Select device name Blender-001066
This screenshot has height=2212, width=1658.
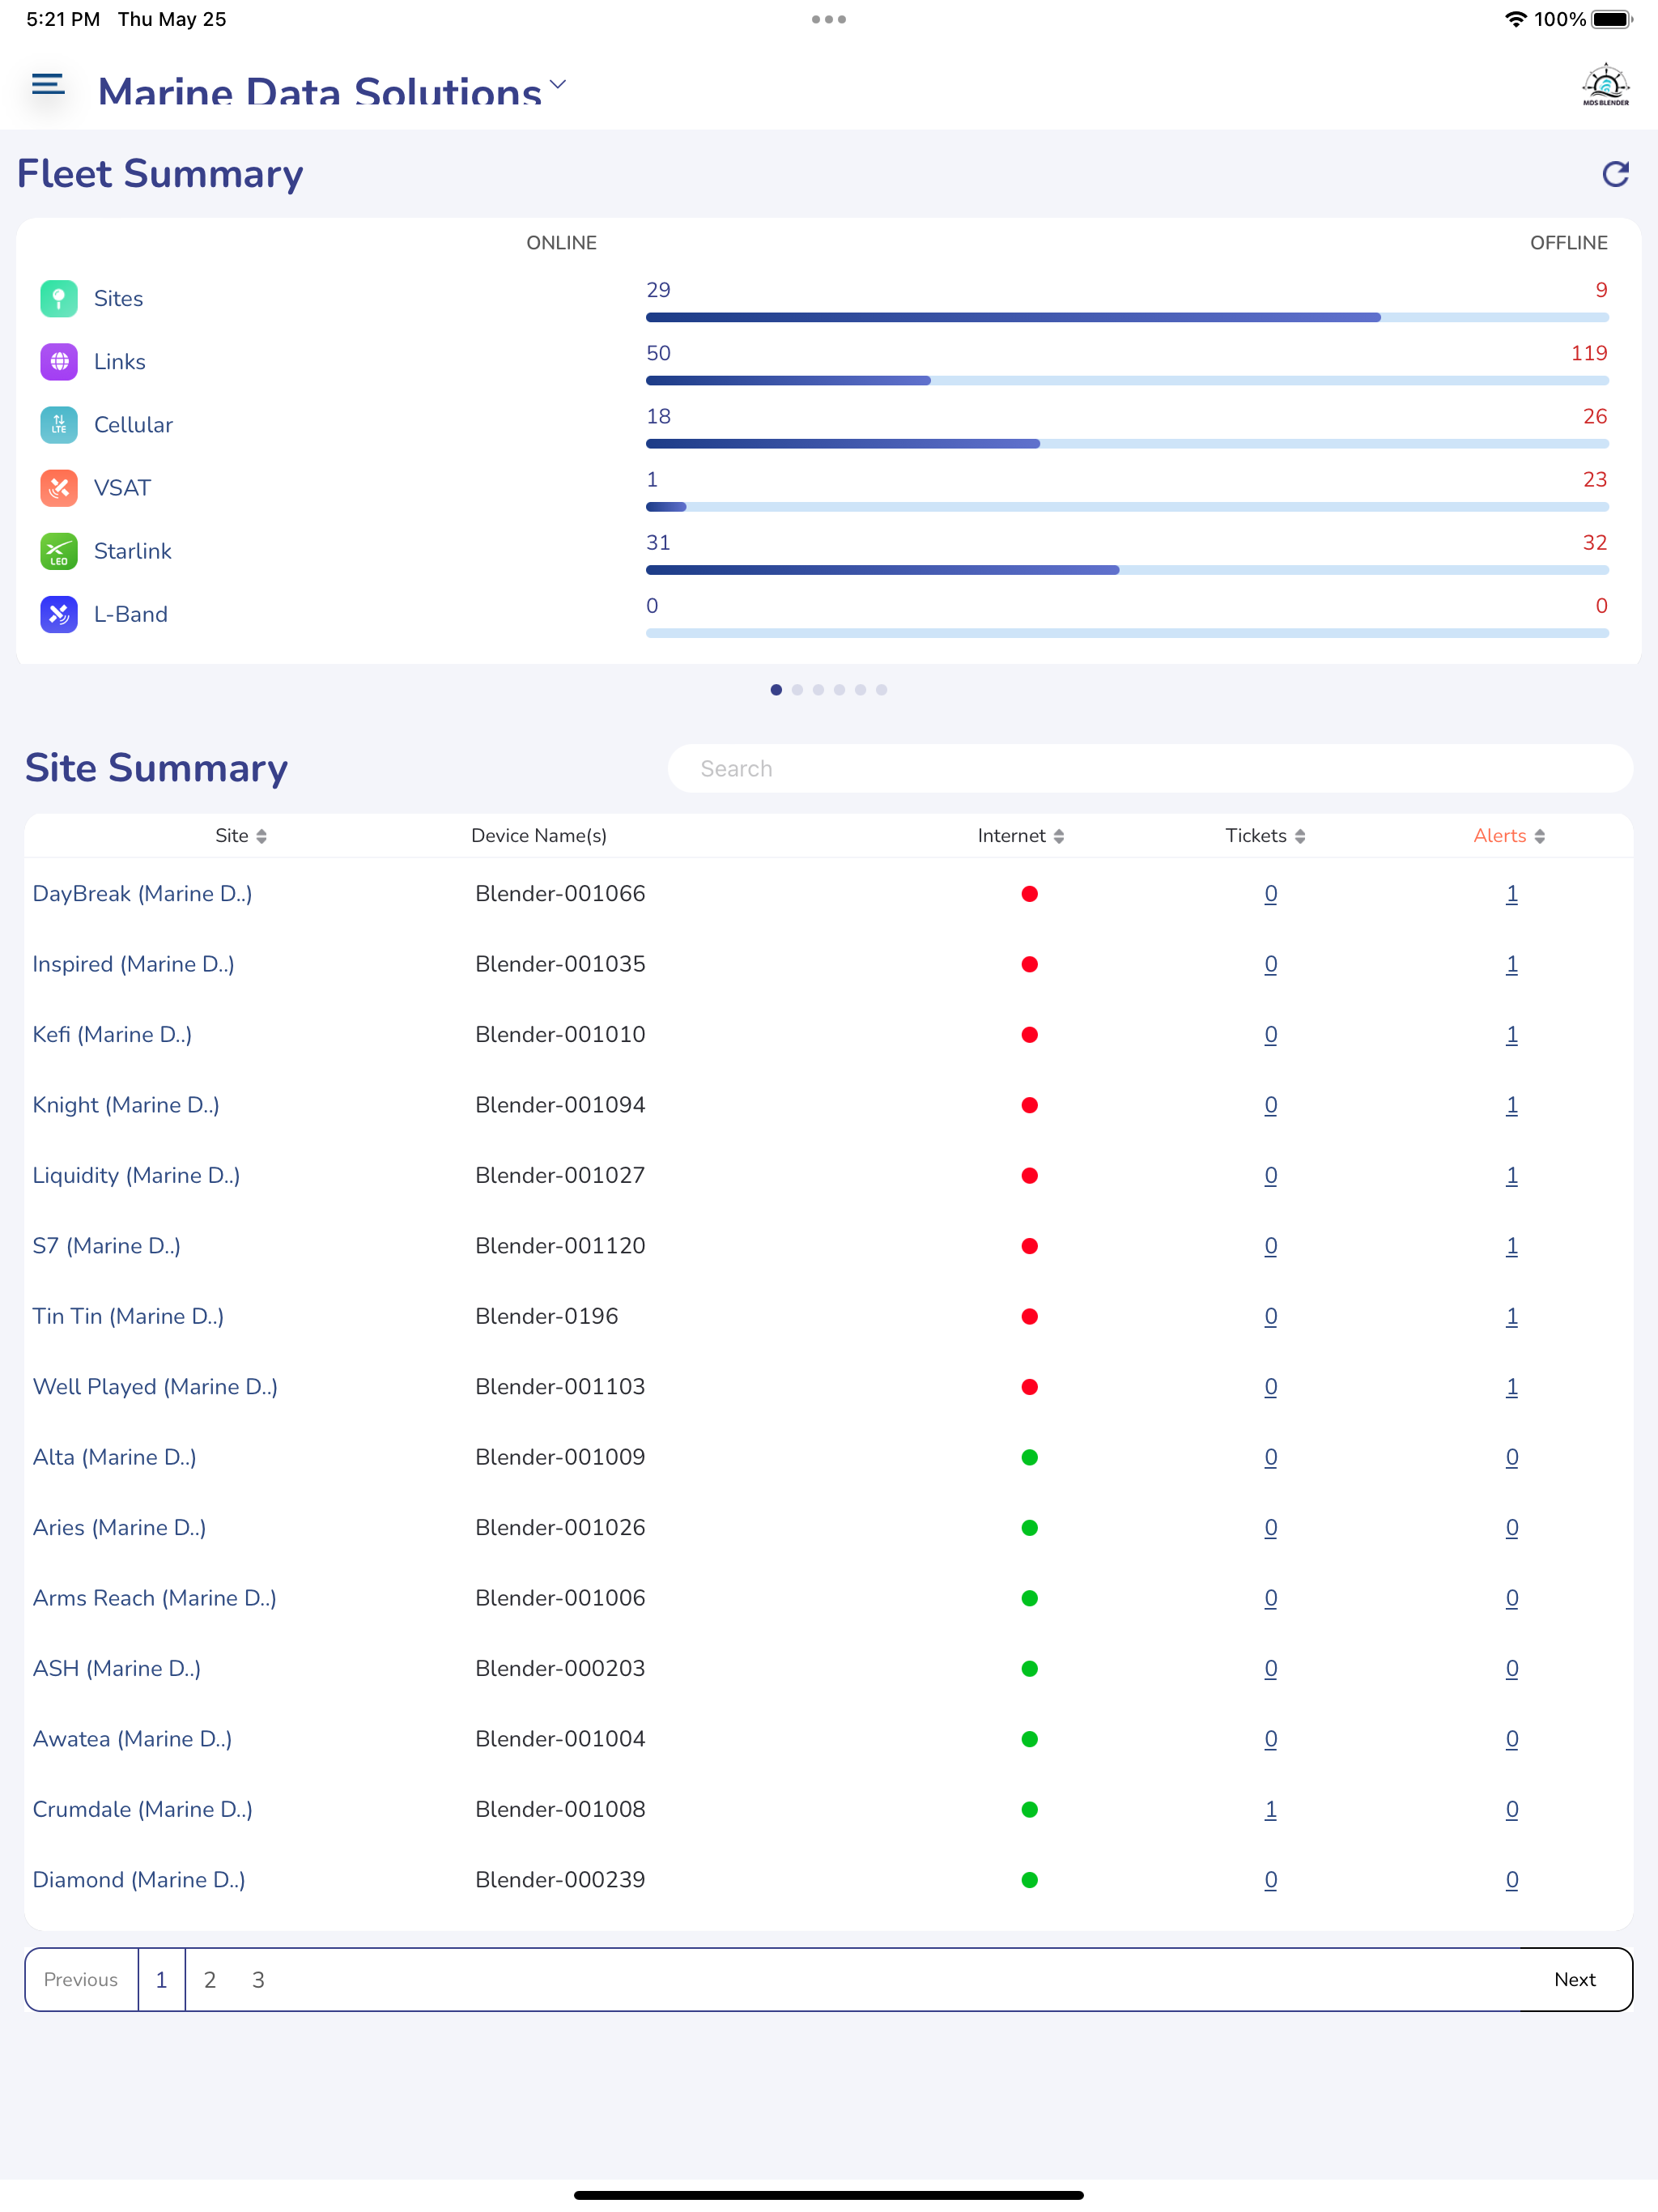pyautogui.click(x=560, y=893)
